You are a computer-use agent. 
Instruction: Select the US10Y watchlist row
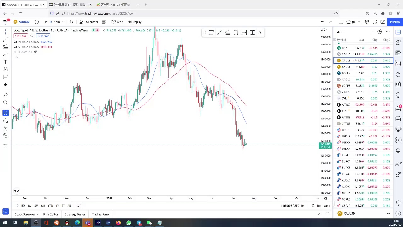coord(363,130)
